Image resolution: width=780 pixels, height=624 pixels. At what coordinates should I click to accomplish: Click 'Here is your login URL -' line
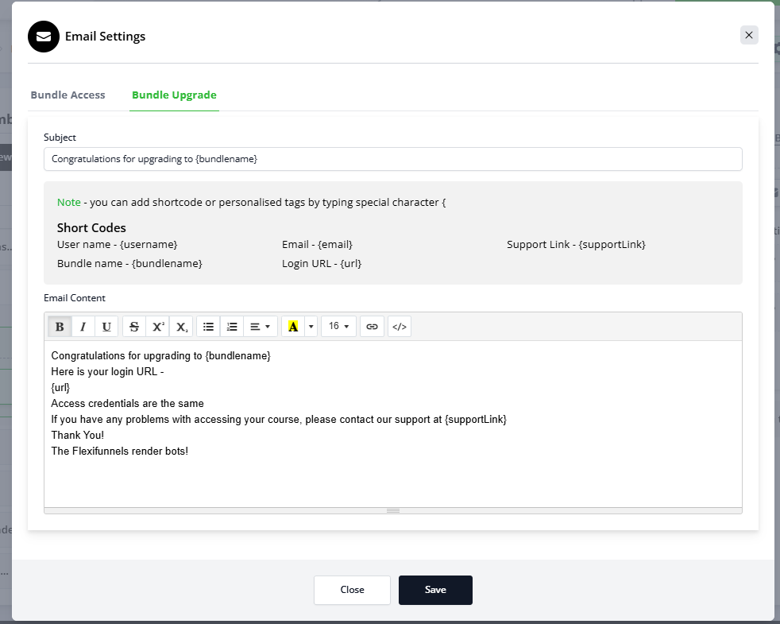tap(107, 371)
